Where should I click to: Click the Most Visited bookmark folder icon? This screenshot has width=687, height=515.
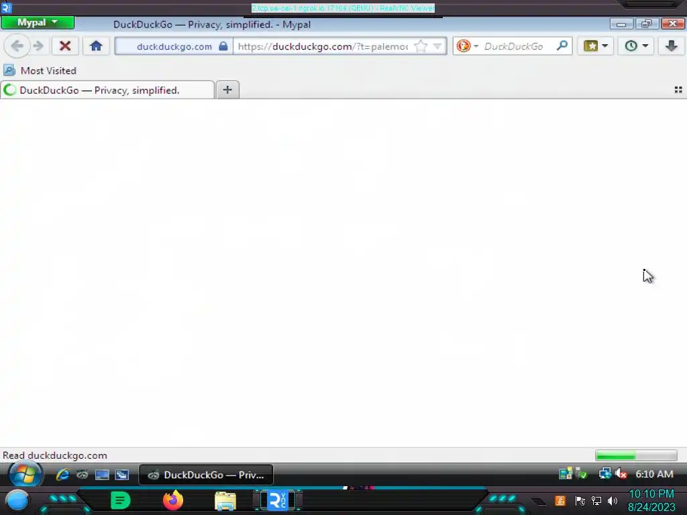click(9, 70)
